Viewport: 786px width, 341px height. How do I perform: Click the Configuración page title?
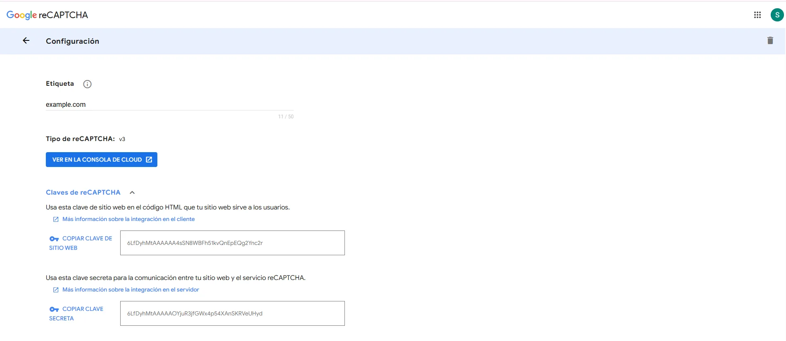pyautogui.click(x=72, y=41)
